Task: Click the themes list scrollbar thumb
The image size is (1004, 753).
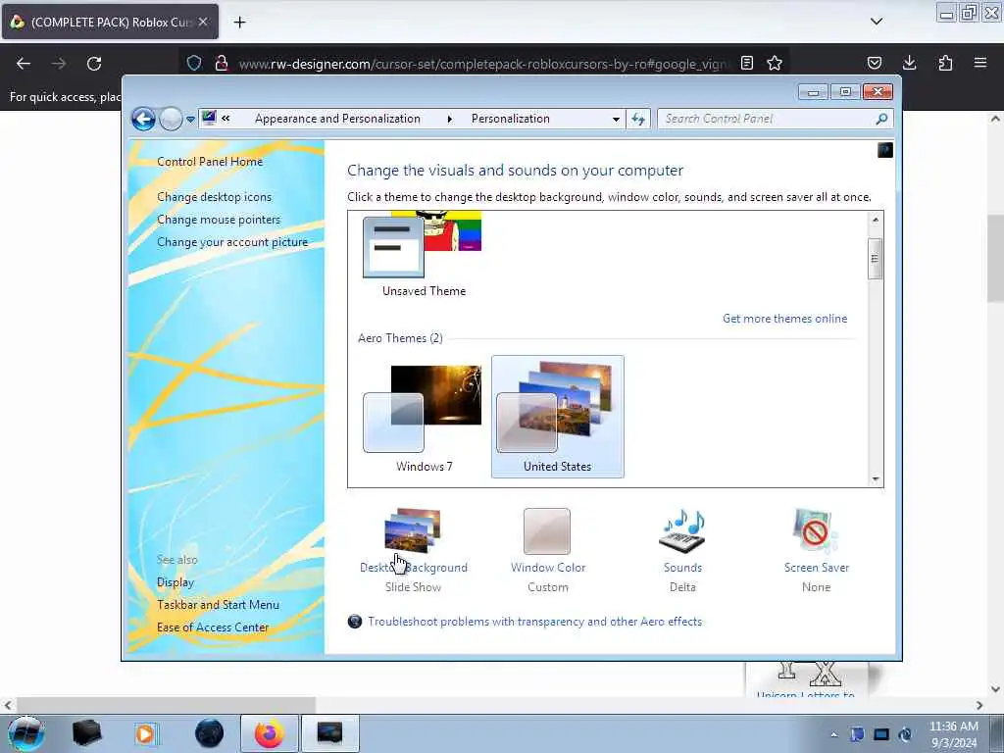Action: [x=876, y=258]
